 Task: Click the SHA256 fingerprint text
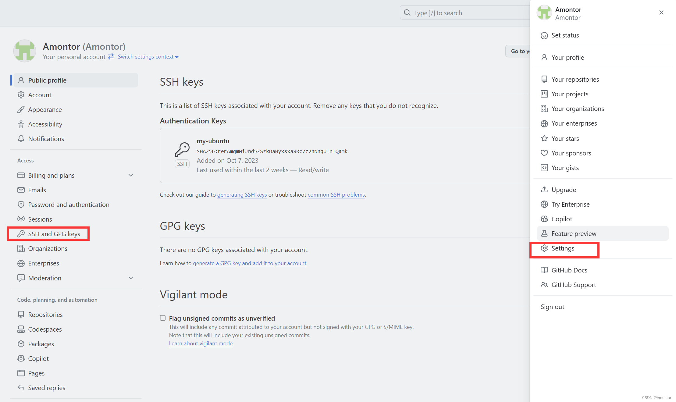point(272,151)
